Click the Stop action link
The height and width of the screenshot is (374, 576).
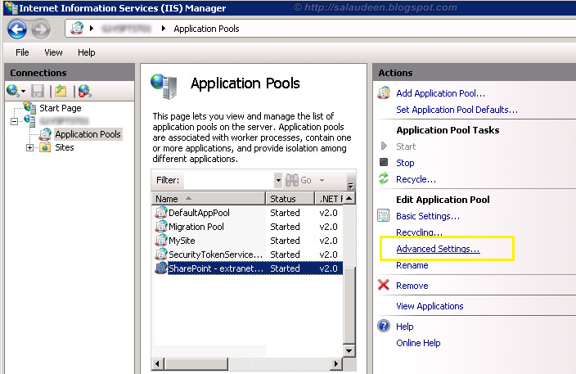coord(405,163)
